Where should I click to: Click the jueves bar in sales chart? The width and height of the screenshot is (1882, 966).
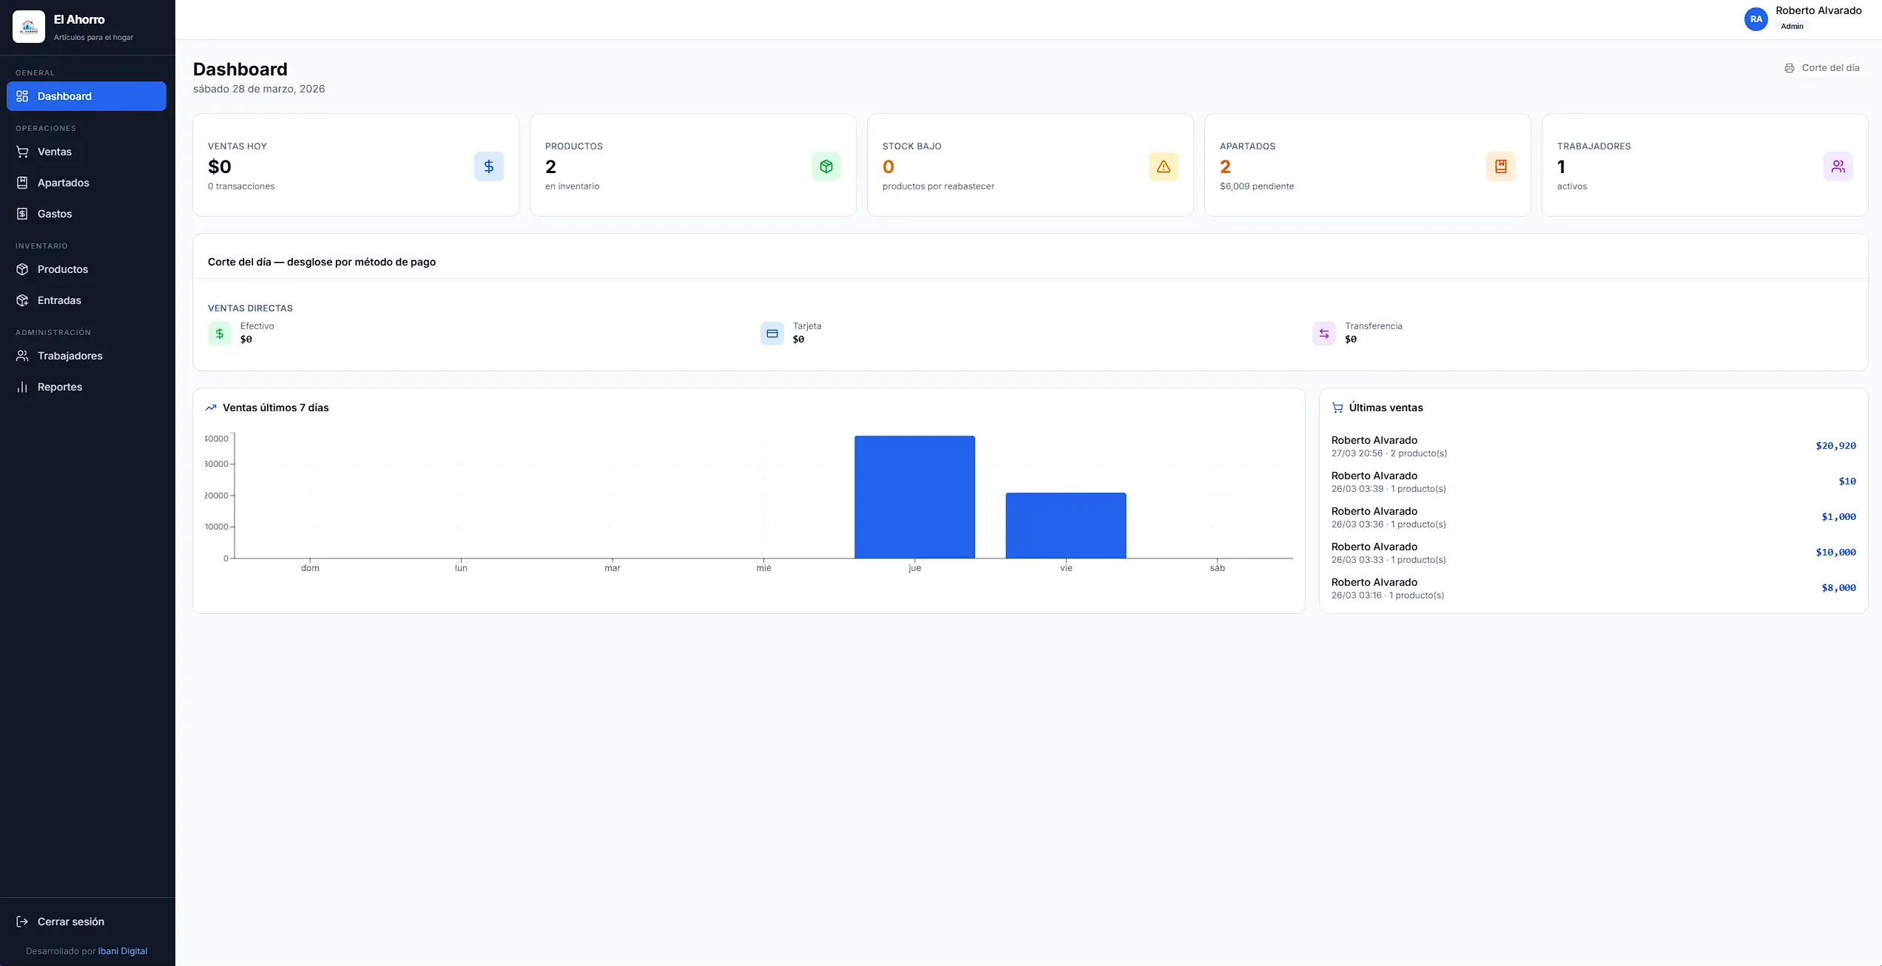[x=914, y=497]
